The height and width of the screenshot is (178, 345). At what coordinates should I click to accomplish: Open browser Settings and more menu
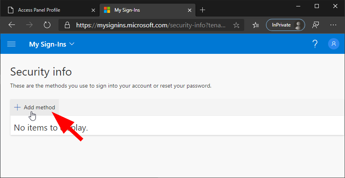coord(333,25)
